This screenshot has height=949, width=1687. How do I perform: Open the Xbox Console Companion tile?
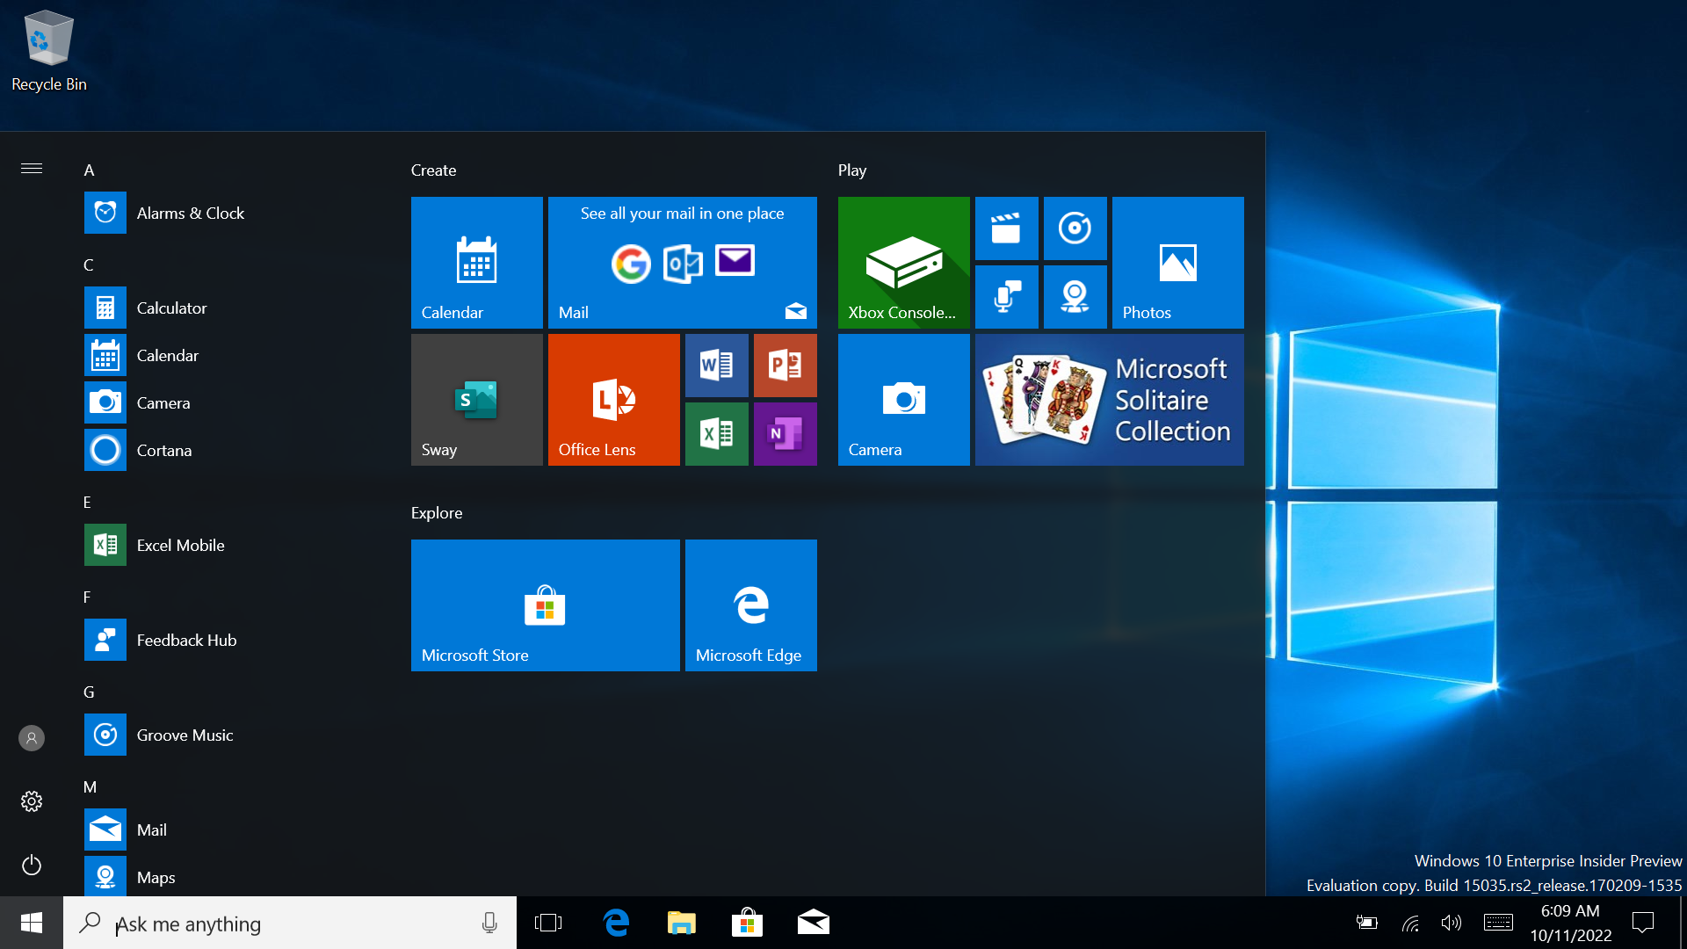click(903, 262)
